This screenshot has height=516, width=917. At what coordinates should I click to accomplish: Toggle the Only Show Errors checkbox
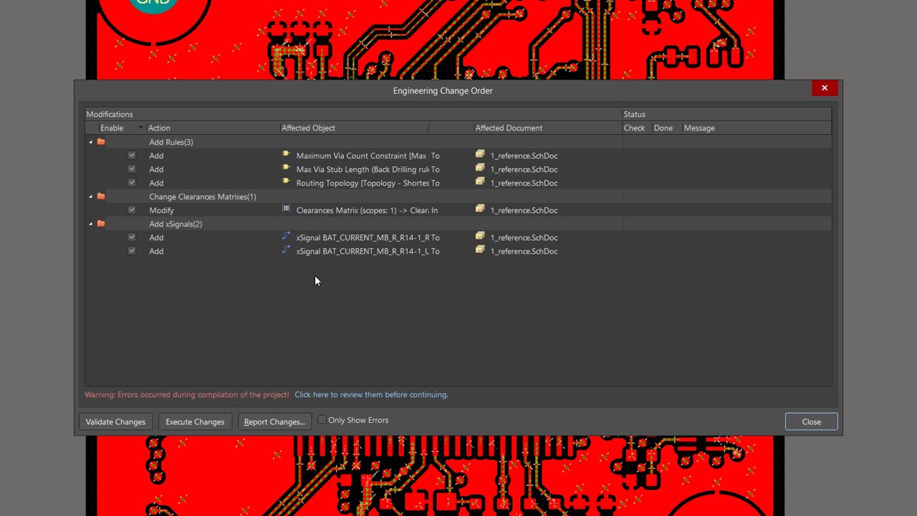point(322,420)
